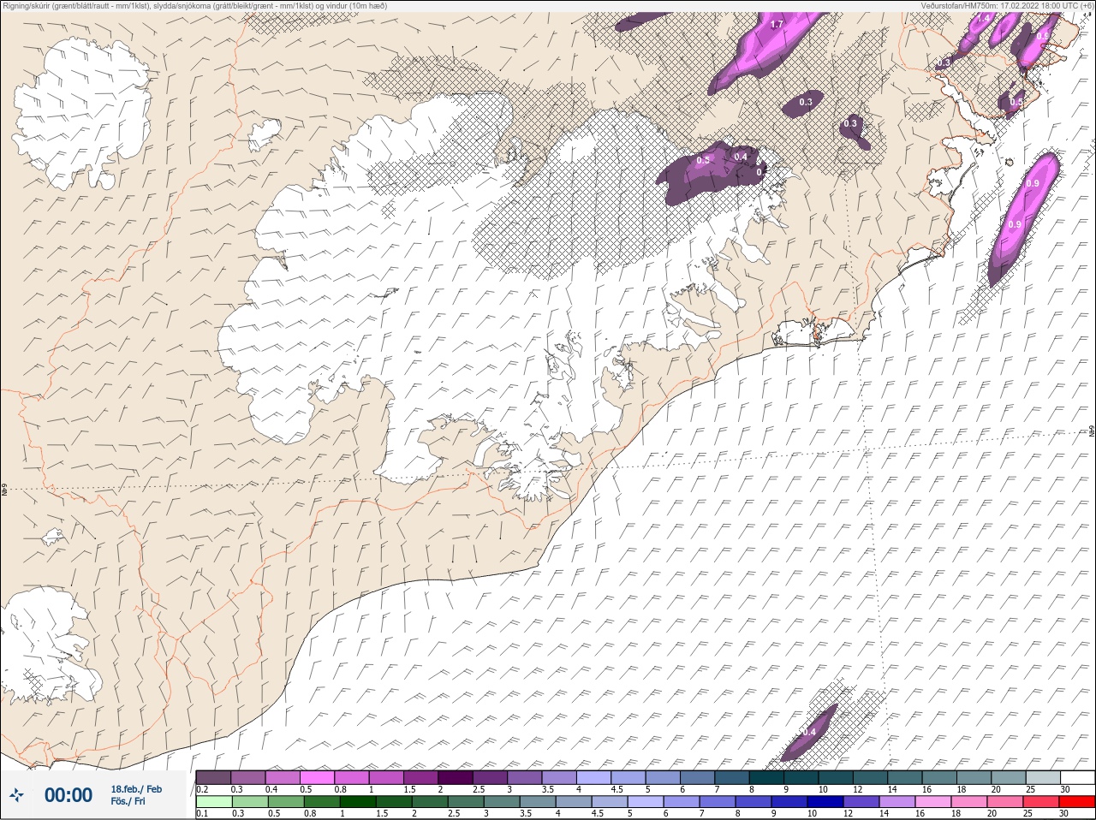
Task: Select upper legend swatch labeled 7
Action: point(732,777)
